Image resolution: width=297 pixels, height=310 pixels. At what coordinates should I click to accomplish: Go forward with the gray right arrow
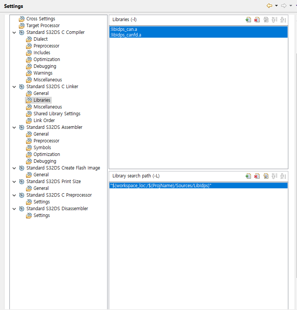tap(284, 6)
